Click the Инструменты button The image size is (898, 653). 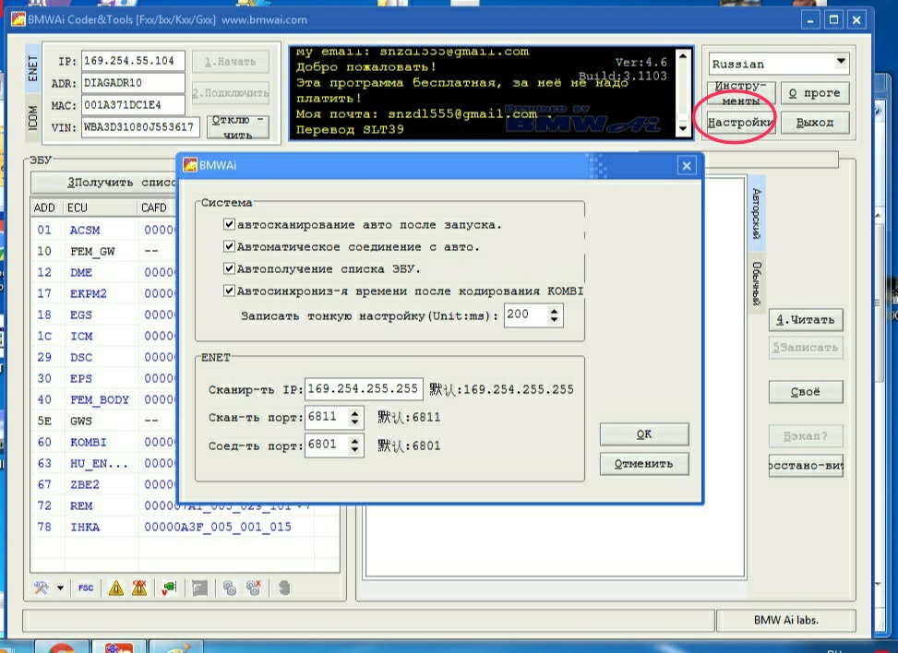pos(741,93)
